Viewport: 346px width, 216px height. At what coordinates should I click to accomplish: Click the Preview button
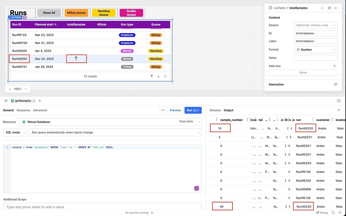tap(175, 110)
